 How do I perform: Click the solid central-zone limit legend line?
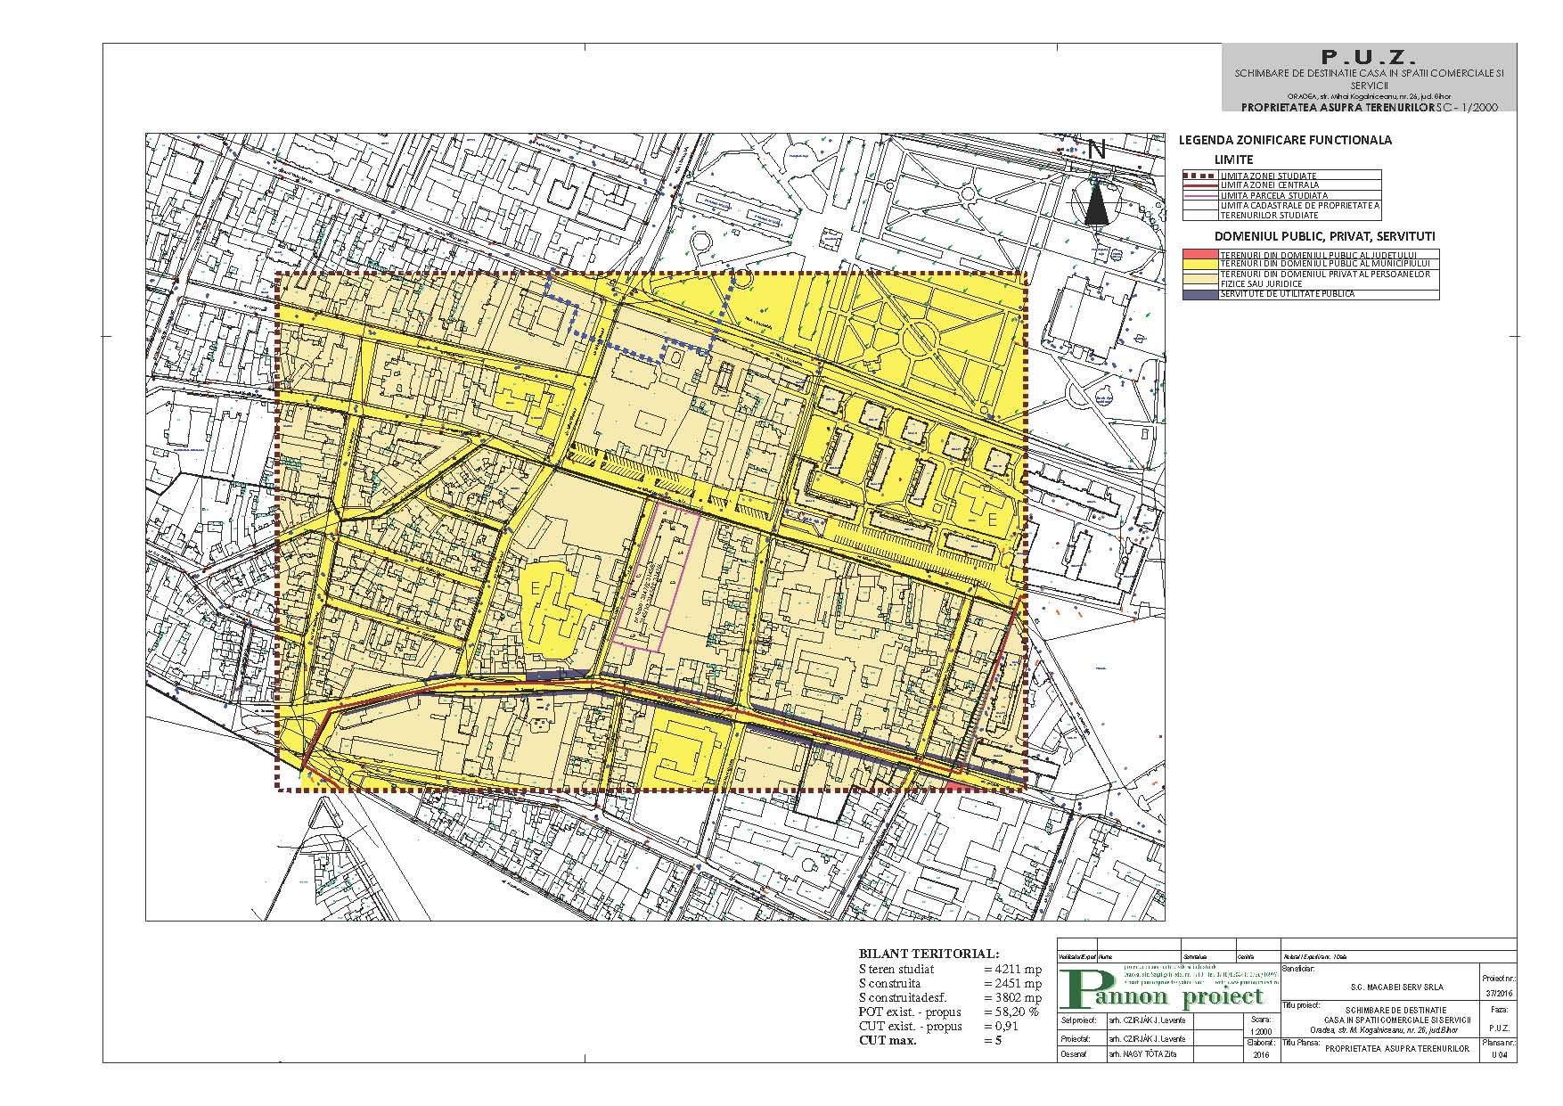pyautogui.click(x=1199, y=185)
